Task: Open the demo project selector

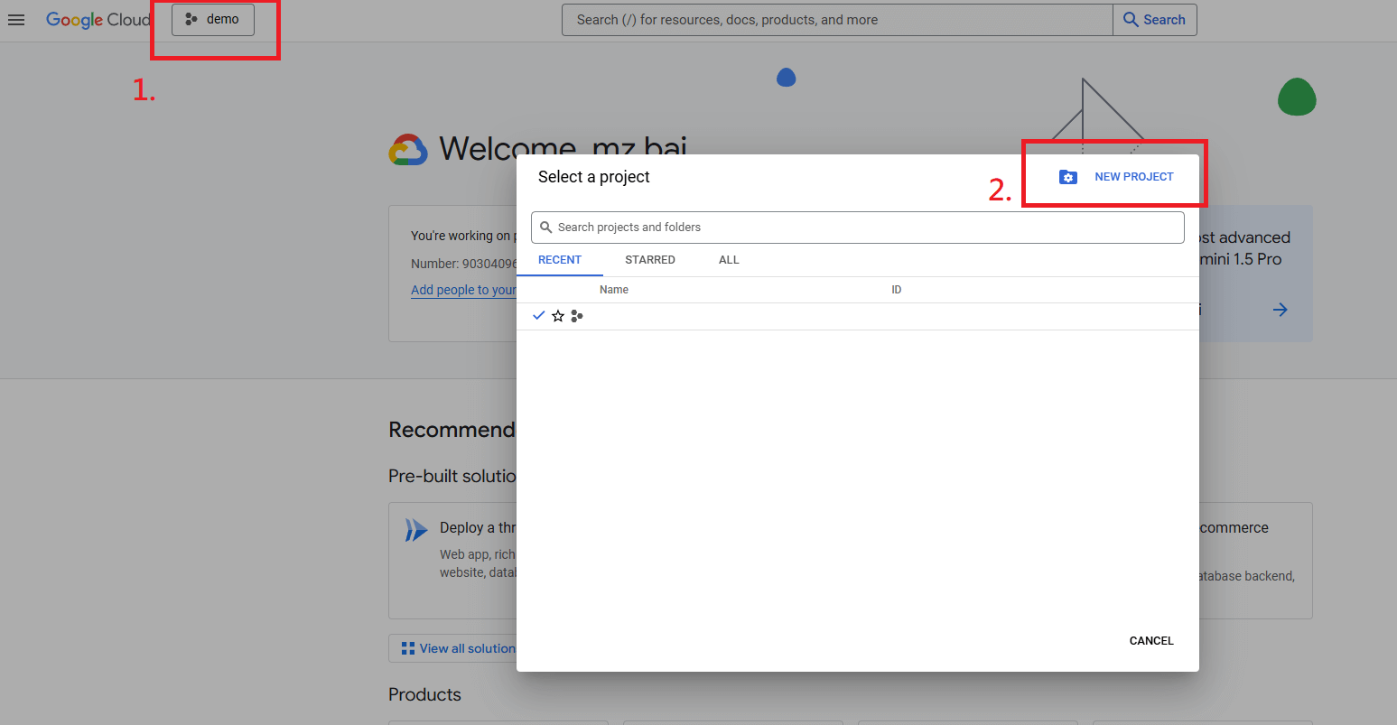Action: [213, 19]
